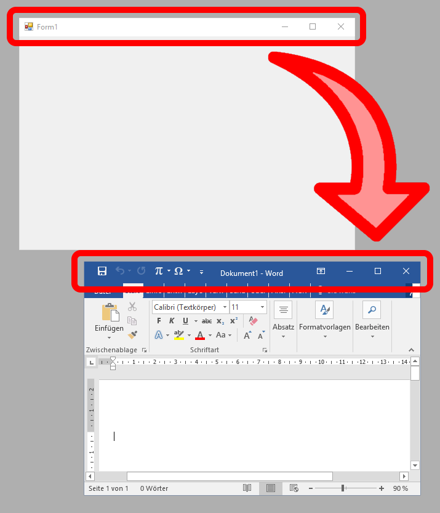Open the Undo history dropdown arrow
The width and height of the screenshot is (440, 513).
(129, 271)
